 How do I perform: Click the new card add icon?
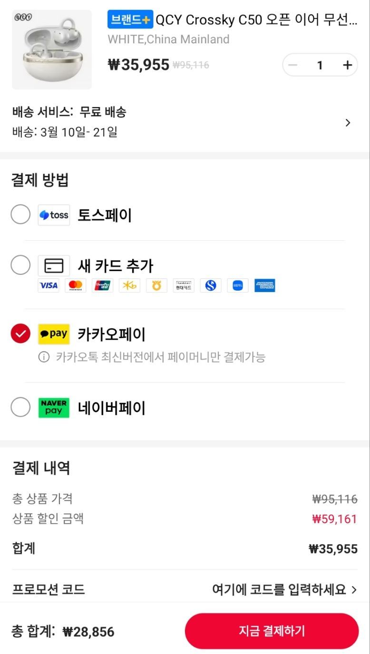point(54,265)
